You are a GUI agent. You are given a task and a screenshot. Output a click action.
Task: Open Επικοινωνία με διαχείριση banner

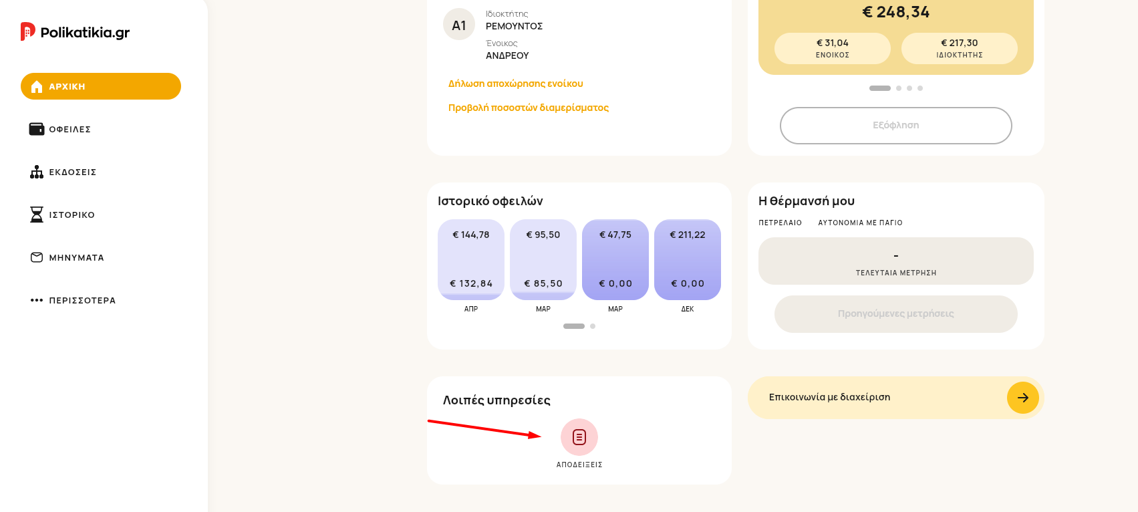[896, 398]
